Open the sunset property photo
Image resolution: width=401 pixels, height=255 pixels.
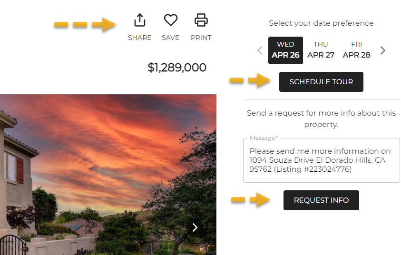coord(108,175)
